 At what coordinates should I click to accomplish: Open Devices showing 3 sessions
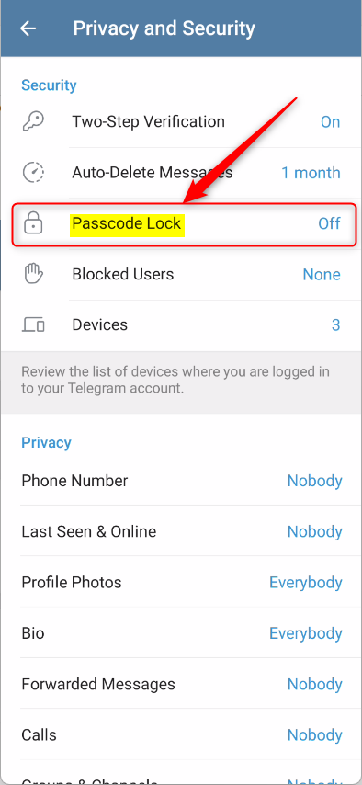tap(181, 324)
